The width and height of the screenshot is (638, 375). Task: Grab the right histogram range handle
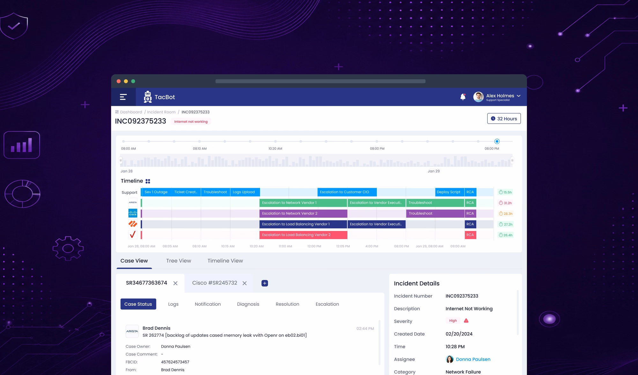(512, 160)
